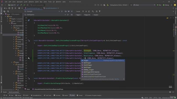Screen dimensions: 177x99
Task: Open DebugGame Editor Win64 configuration dropdown
Action: [x=119, y=5]
